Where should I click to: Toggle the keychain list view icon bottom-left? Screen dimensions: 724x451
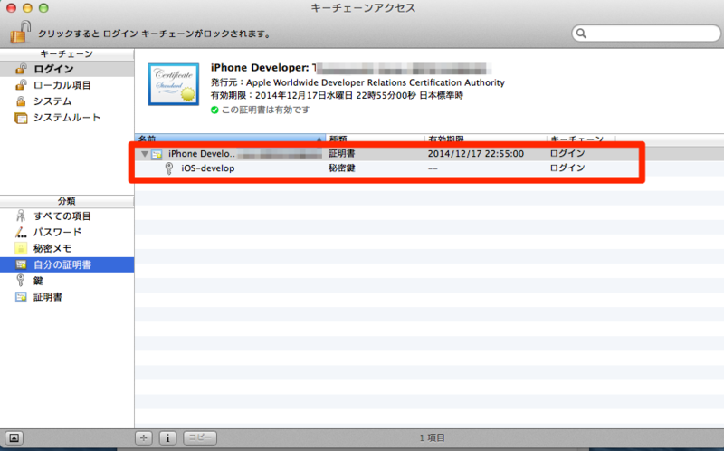coord(14,438)
